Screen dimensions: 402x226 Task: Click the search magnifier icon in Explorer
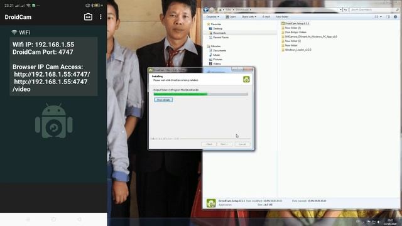[398, 9]
